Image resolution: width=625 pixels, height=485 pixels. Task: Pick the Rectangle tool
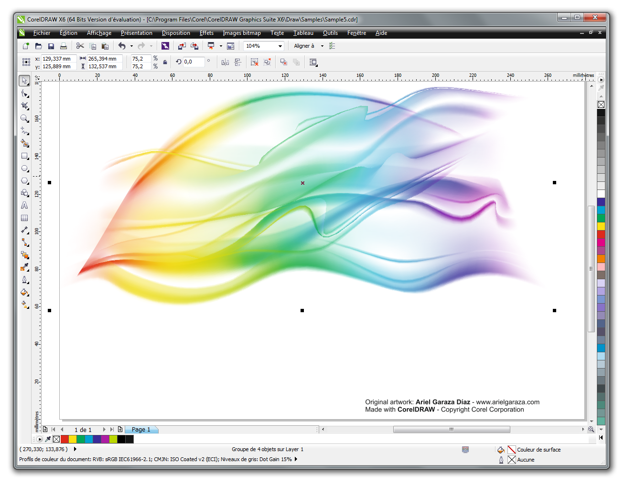(24, 156)
